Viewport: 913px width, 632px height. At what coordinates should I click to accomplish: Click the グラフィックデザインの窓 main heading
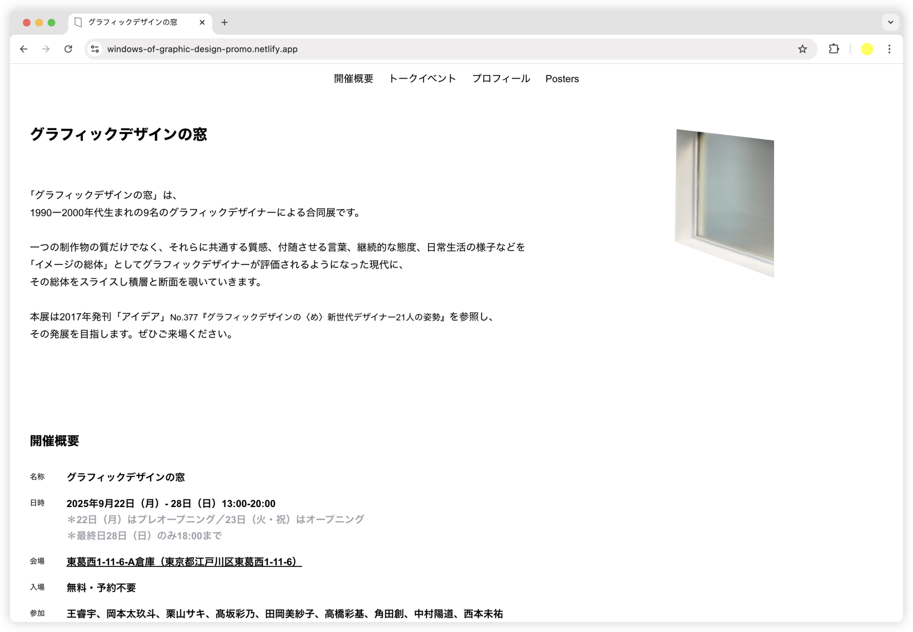(118, 134)
